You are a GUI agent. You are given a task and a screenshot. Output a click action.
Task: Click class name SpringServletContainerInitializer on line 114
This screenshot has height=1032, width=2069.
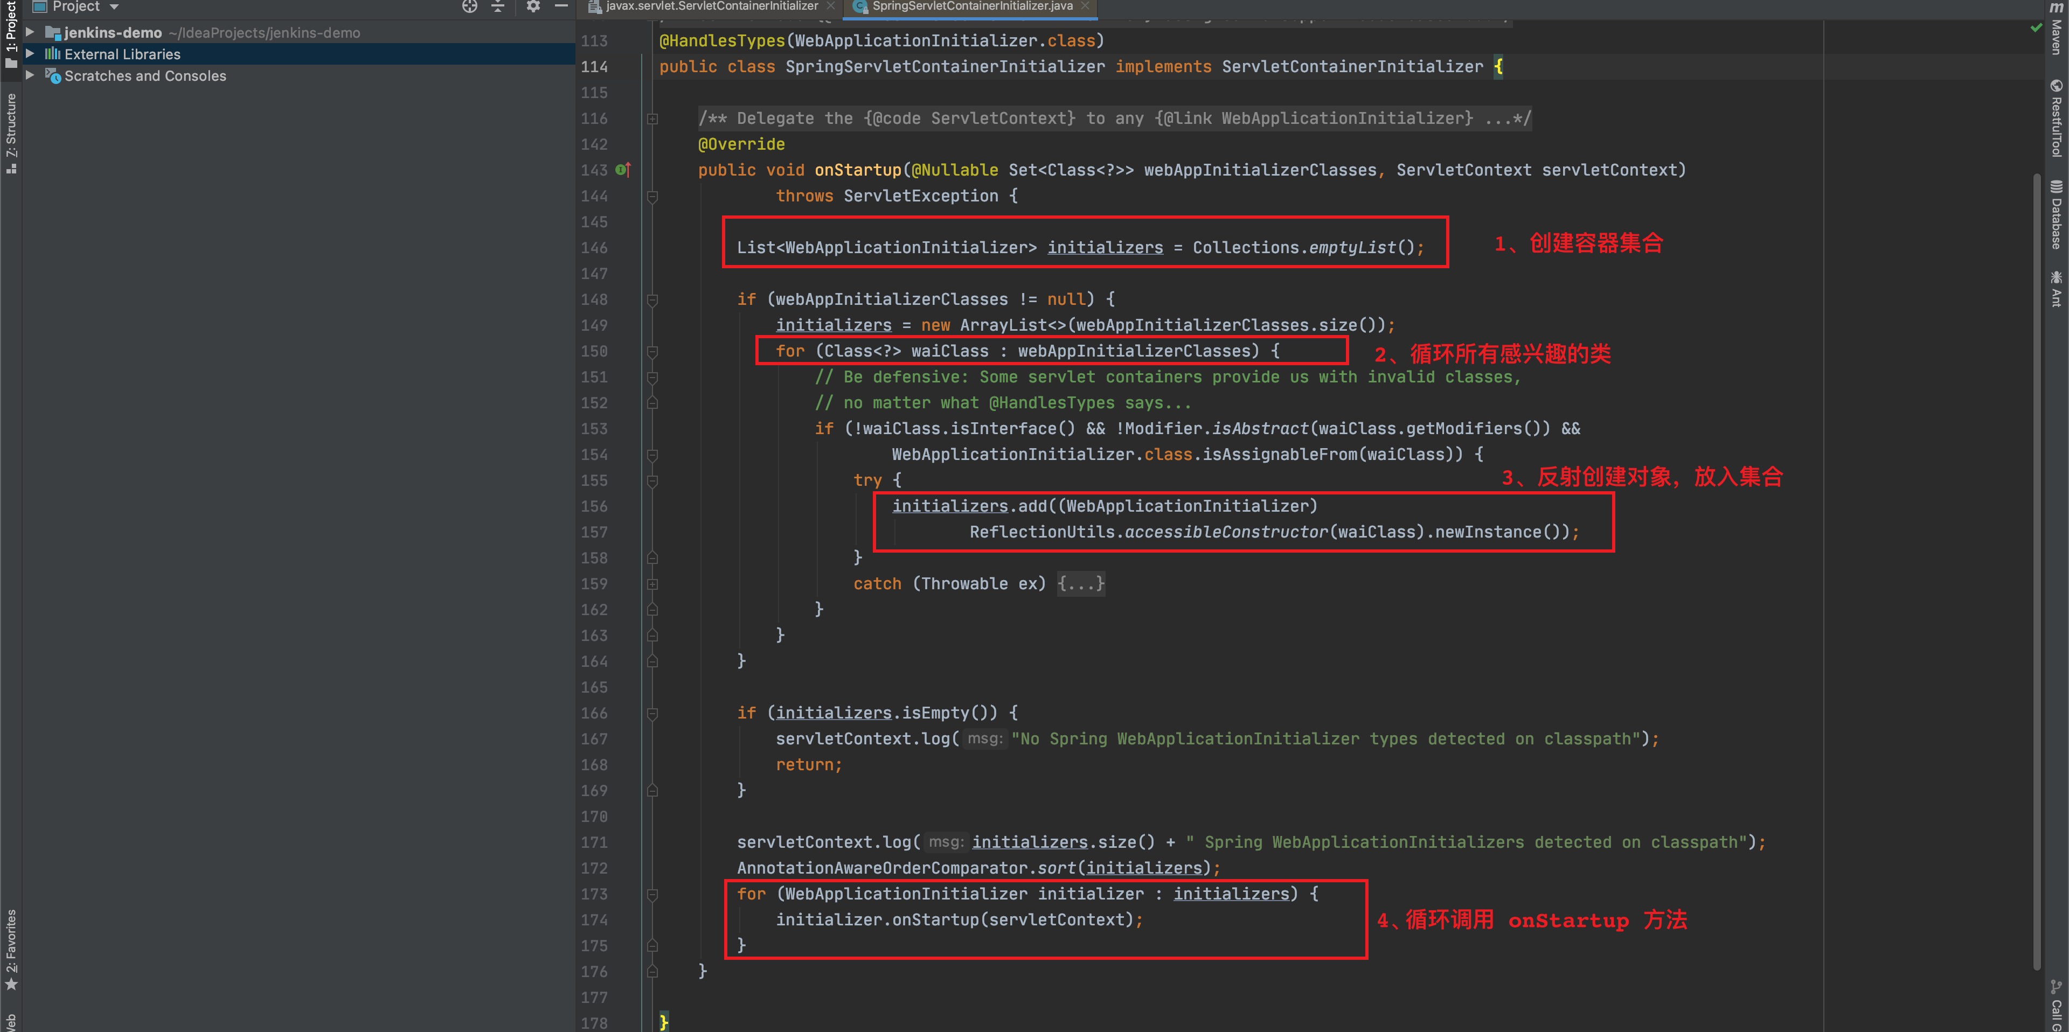(945, 67)
